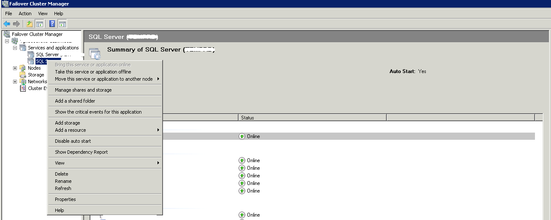
Task: Open the File menu
Action: (9, 14)
